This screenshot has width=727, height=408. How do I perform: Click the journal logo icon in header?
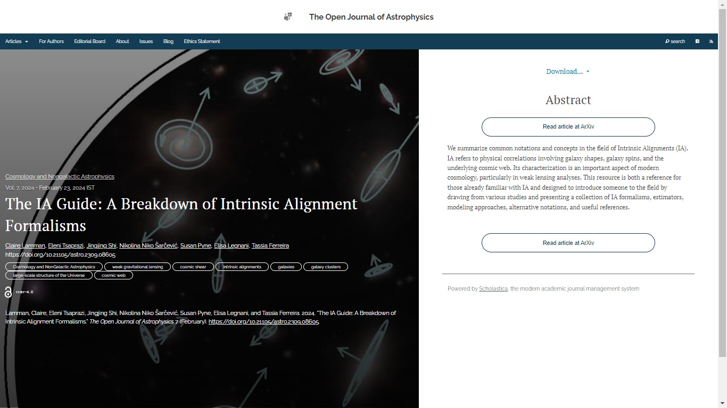pos(288,17)
